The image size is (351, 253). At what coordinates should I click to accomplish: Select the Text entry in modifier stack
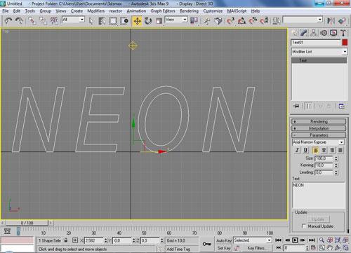[x=319, y=60]
